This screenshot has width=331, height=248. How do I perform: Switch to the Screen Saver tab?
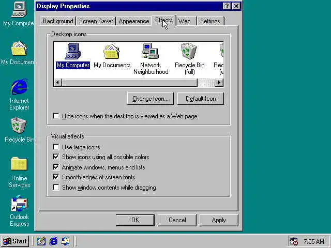point(96,21)
